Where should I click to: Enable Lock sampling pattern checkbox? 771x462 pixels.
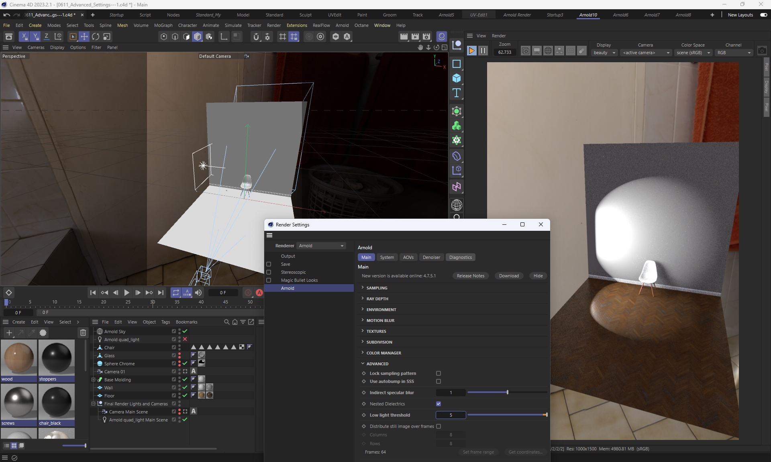pos(439,373)
